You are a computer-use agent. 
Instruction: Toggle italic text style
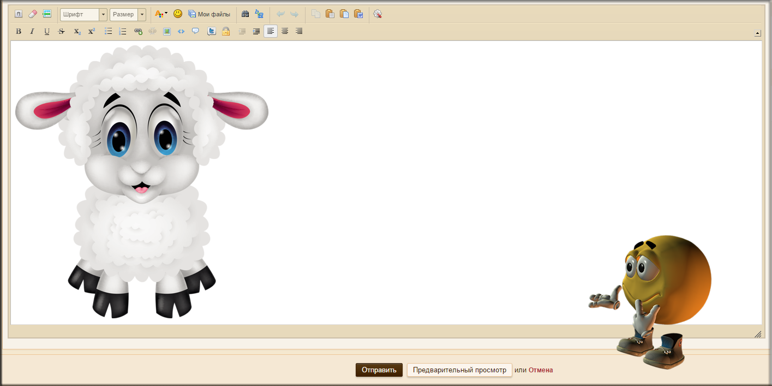[32, 32]
